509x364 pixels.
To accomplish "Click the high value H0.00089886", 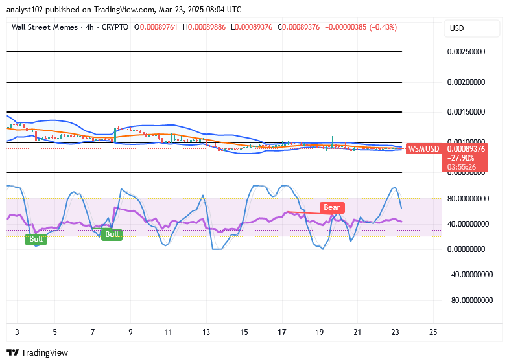I will [204, 27].
